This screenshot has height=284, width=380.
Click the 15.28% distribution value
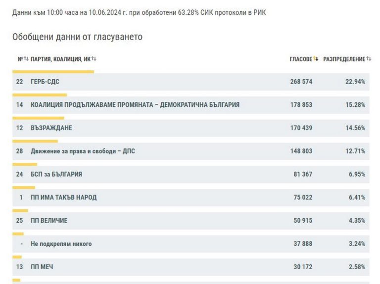pos(355,105)
